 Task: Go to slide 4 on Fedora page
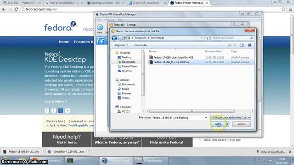68,110
